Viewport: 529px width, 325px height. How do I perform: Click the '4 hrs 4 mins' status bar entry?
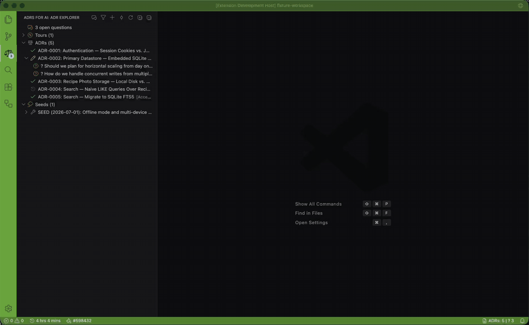45,321
